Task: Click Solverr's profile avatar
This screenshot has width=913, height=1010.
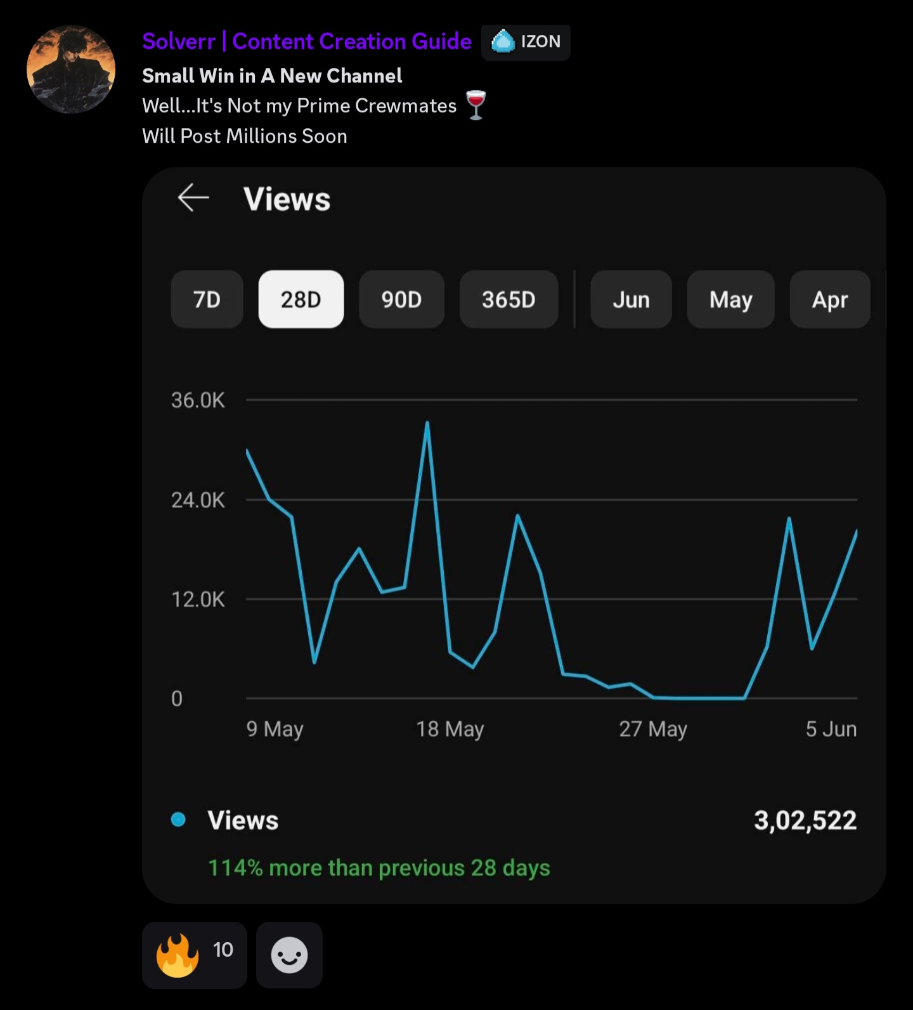Action: coord(71,69)
